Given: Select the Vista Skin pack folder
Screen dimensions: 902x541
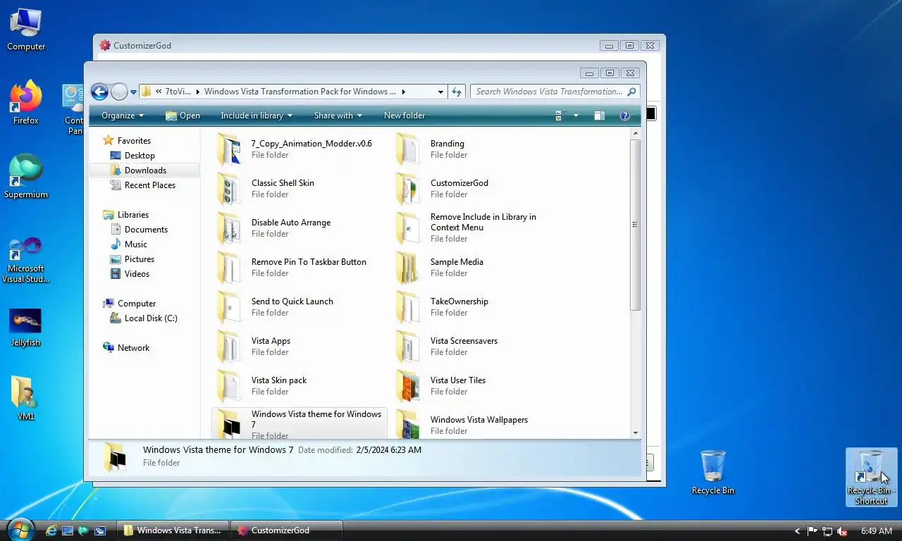Looking at the screenshot, I should coord(299,385).
